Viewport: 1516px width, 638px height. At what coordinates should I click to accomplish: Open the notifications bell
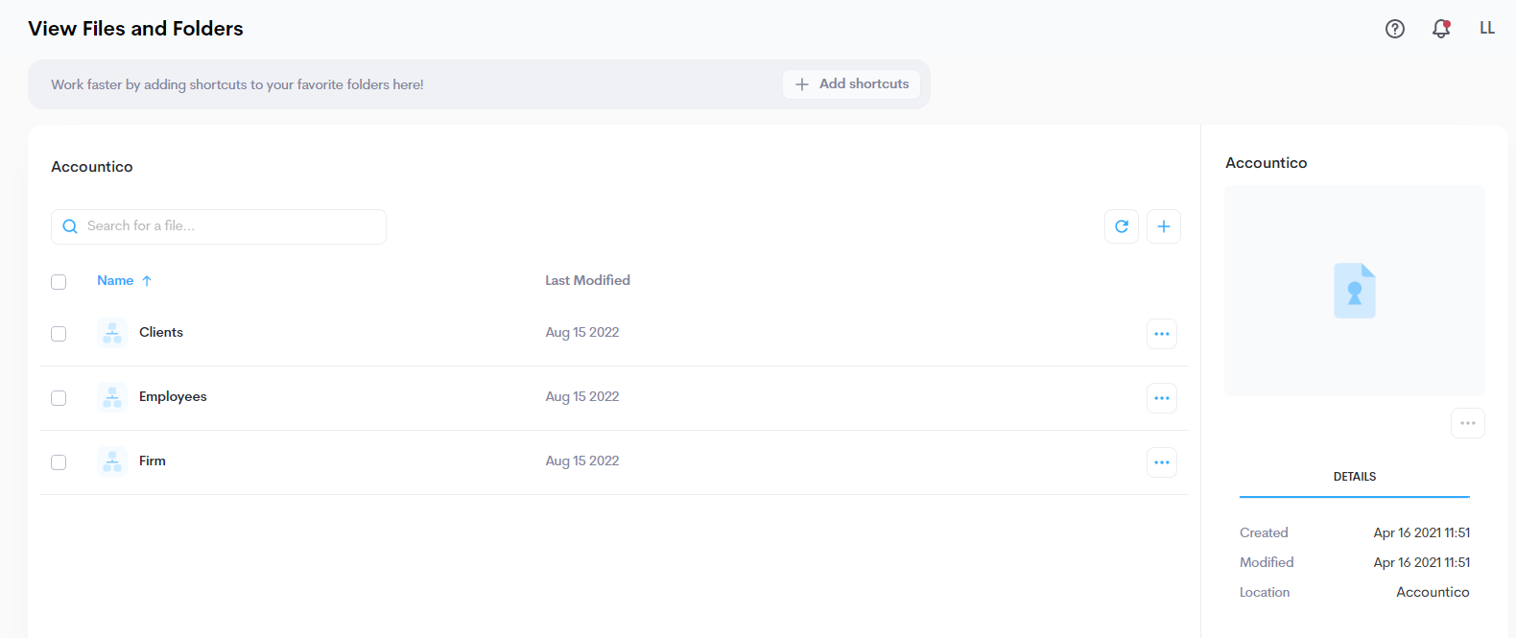pos(1441,29)
